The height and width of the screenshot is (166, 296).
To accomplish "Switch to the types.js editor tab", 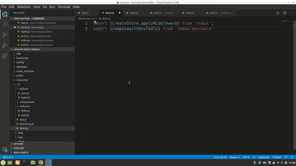I will point(135,13).
